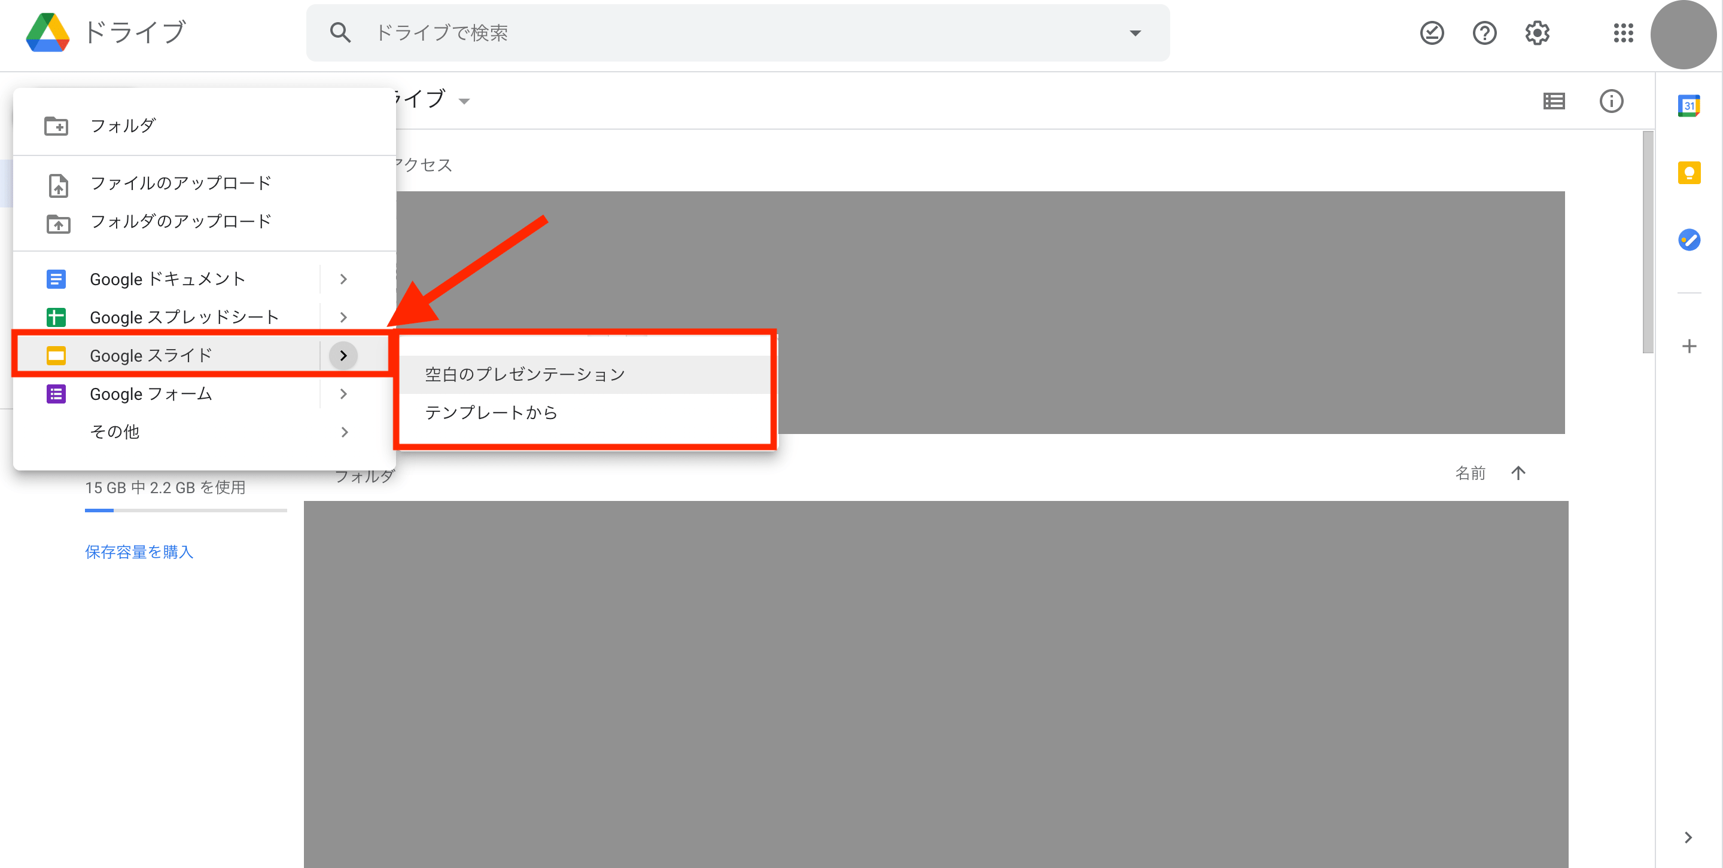Reverse sort direction arrow

coord(1518,473)
